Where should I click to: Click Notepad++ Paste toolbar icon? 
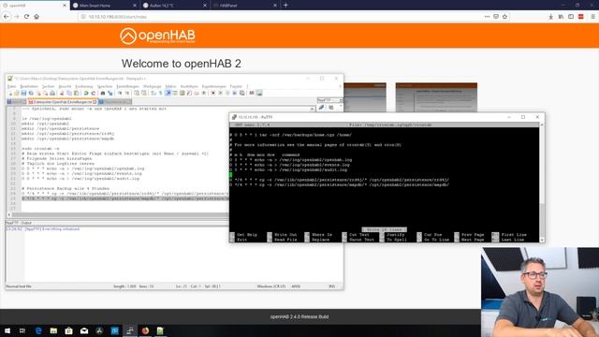tap(77, 94)
